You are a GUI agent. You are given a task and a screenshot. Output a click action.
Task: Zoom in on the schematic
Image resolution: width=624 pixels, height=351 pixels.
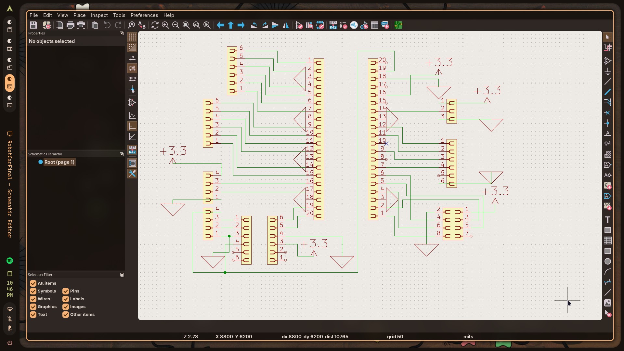click(x=165, y=25)
